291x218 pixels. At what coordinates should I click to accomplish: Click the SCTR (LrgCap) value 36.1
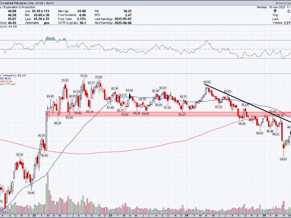tap(83, 23)
